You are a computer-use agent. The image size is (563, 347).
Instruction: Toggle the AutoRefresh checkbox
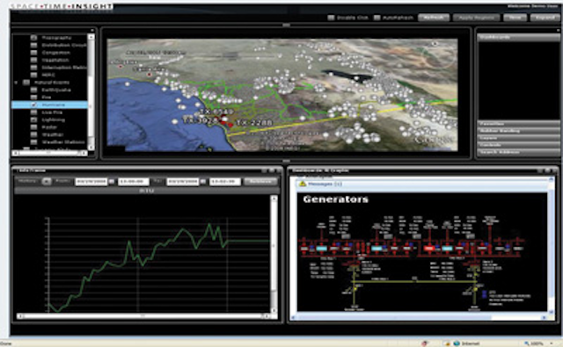tap(377, 18)
